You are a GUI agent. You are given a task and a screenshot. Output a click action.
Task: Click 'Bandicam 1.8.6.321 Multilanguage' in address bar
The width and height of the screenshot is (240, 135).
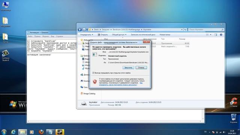click(x=126, y=30)
